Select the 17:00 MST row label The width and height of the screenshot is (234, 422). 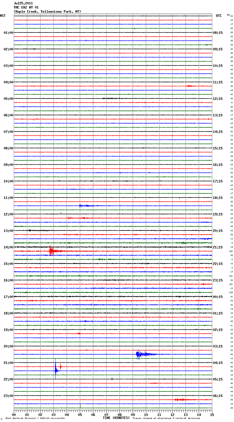pos(8,297)
